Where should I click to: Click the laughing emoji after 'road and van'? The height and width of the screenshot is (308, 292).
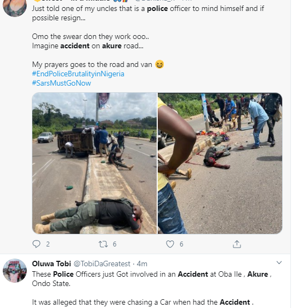159,64
